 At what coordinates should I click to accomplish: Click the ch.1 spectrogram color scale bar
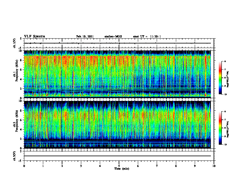pyautogui.click(x=220, y=78)
